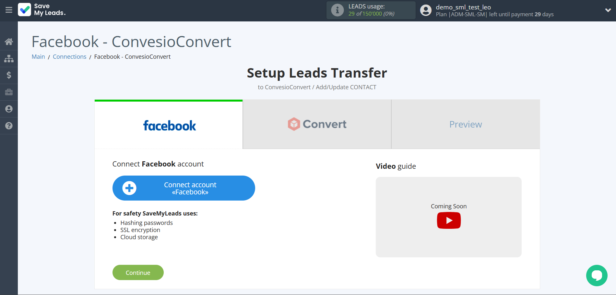
Task: Click the user avatar icon in header
Action: (x=426, y=10)
